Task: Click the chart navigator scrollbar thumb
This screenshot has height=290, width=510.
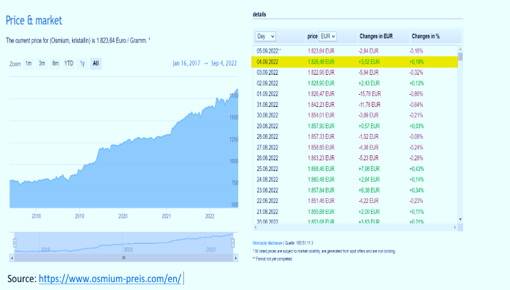Action: (124, 258)
